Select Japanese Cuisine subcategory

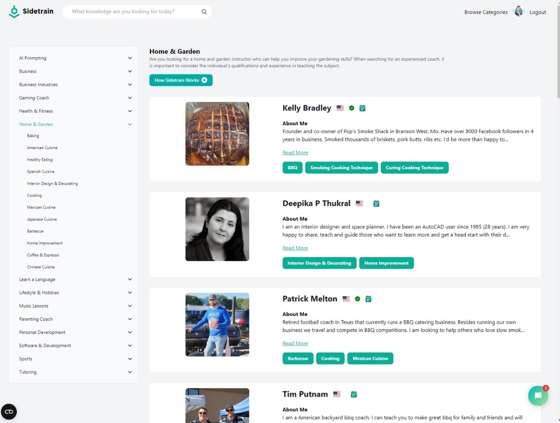42,219
